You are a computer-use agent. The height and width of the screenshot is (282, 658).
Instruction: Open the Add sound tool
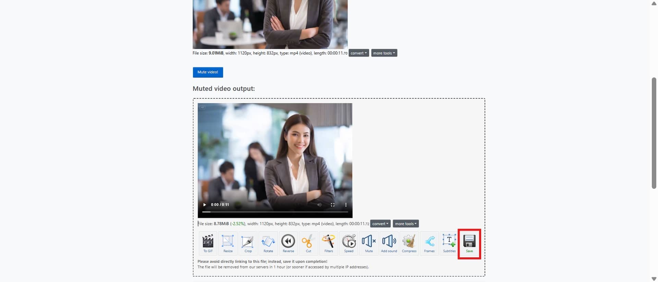[389, 243]
